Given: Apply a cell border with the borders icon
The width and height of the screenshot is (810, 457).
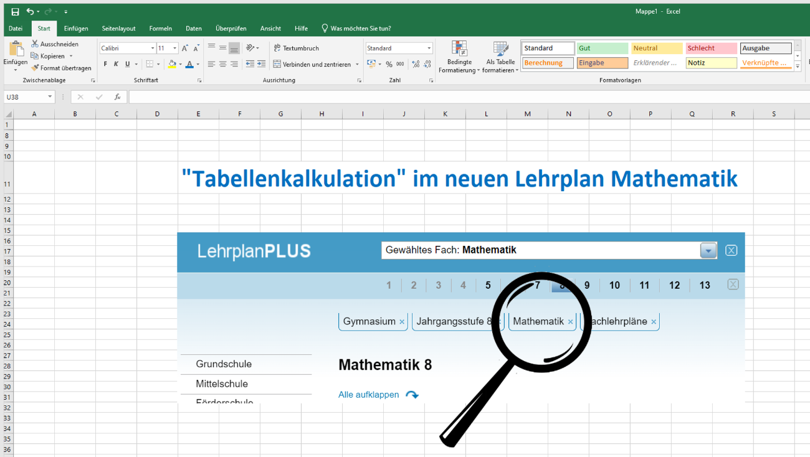Looking at the screenshot, I should pyautogui.click(x=150, y=64).
